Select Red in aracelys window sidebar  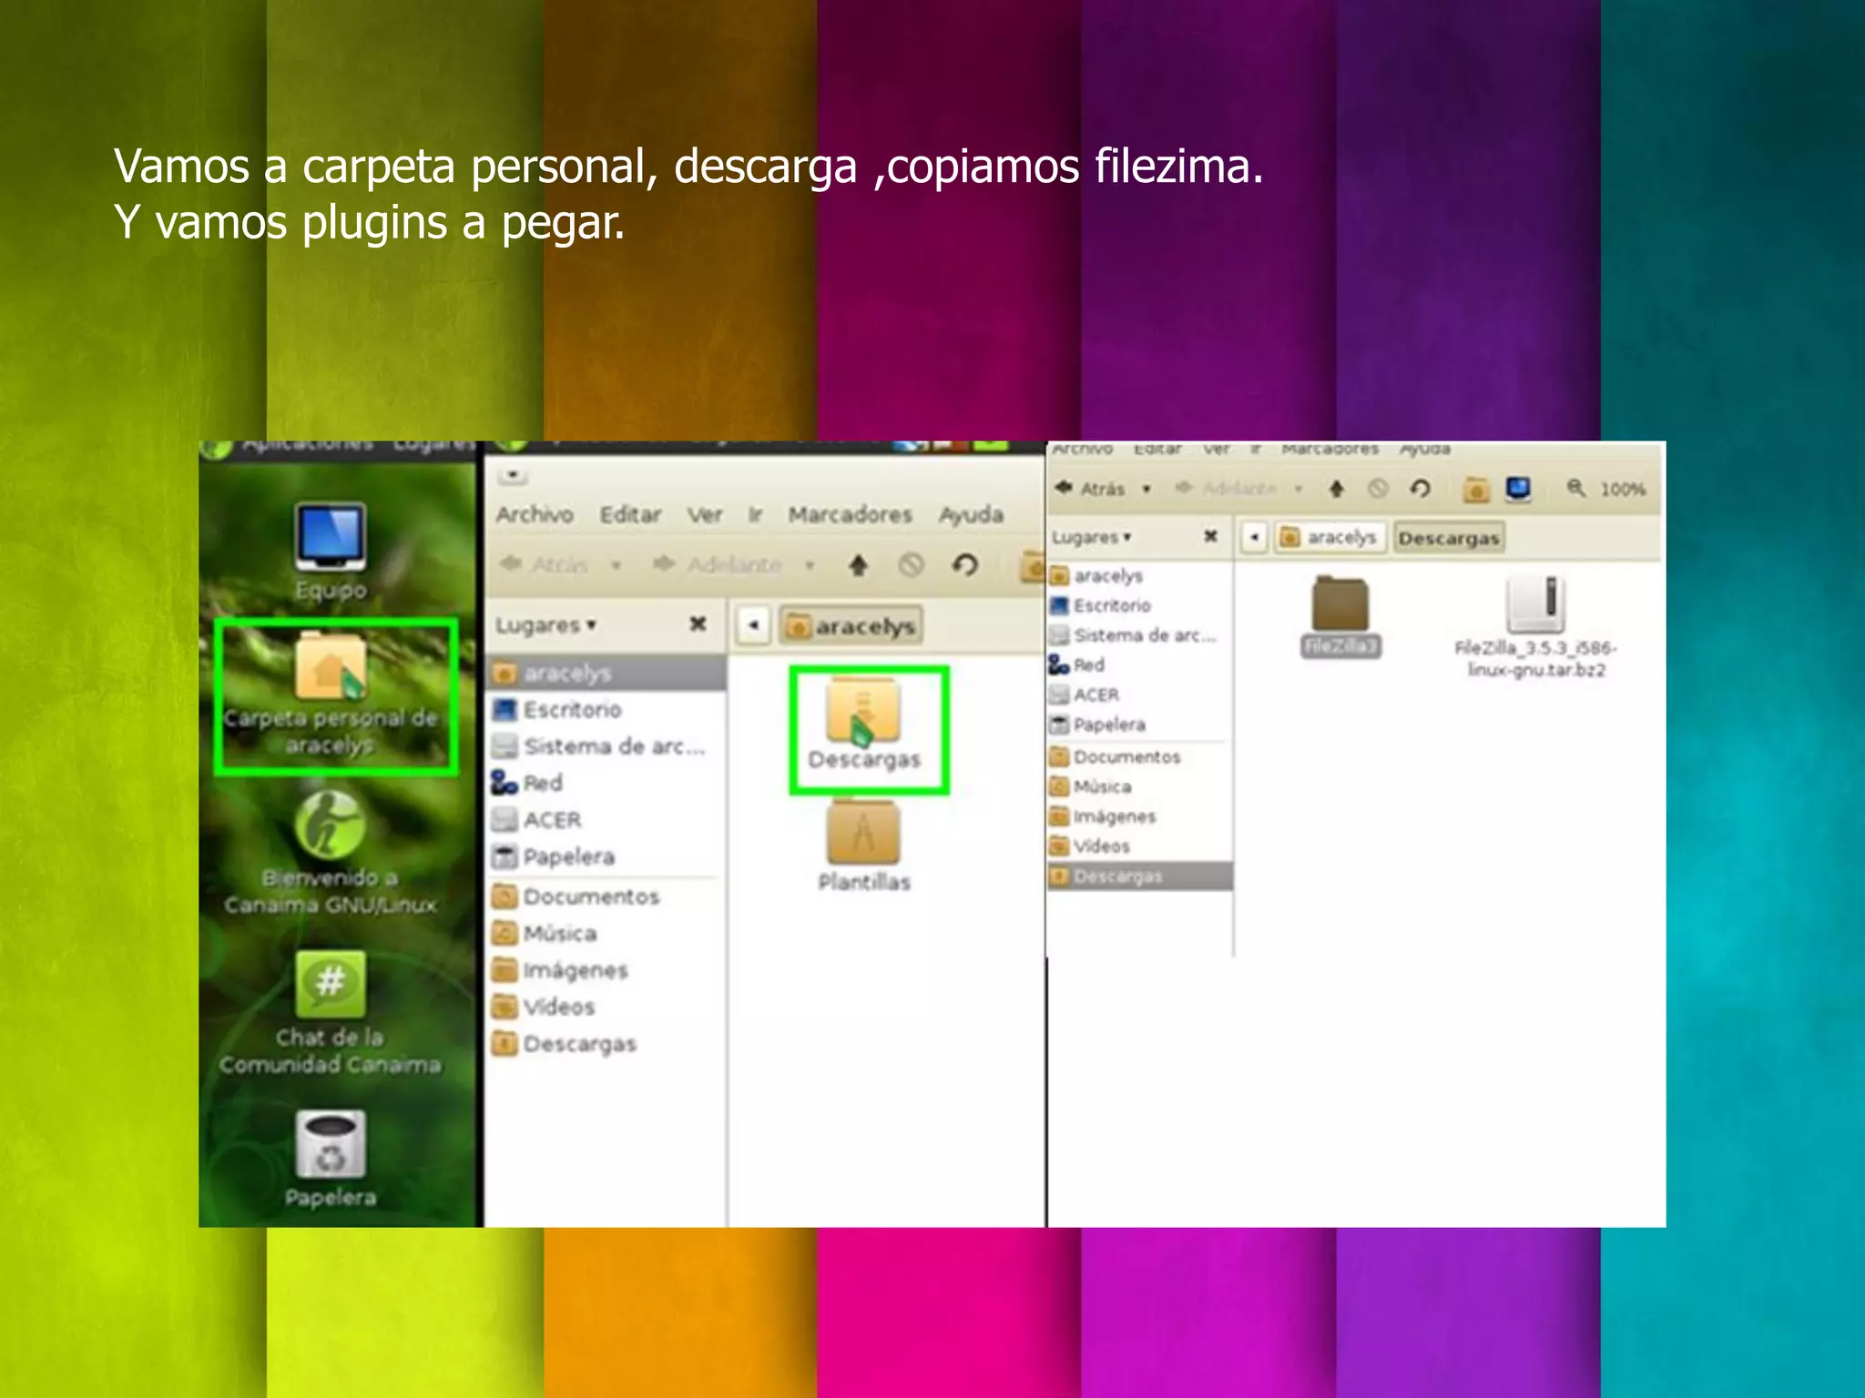[x=606, y=783]
